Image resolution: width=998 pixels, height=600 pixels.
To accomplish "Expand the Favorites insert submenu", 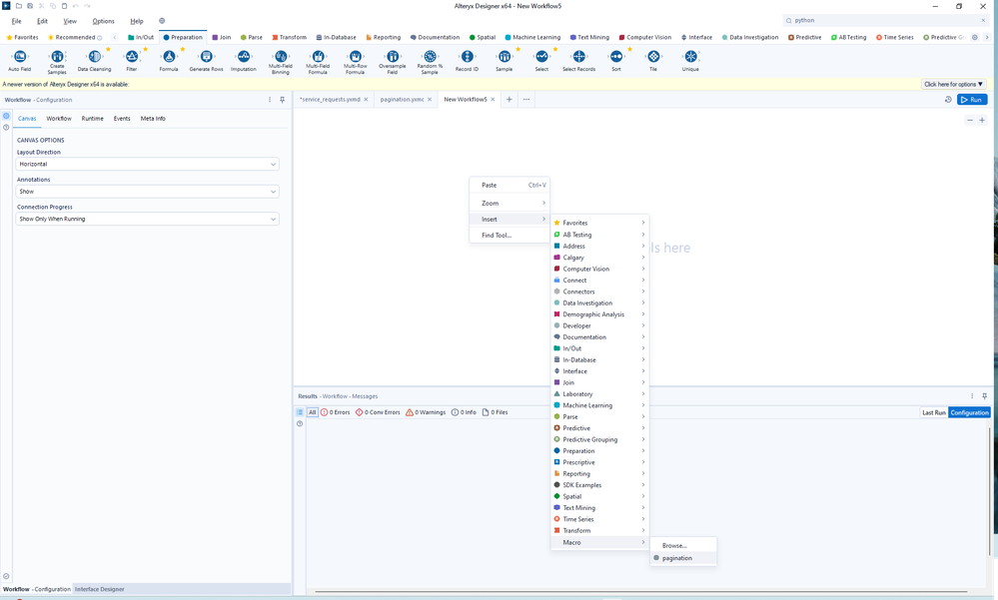I will [599, 223].
